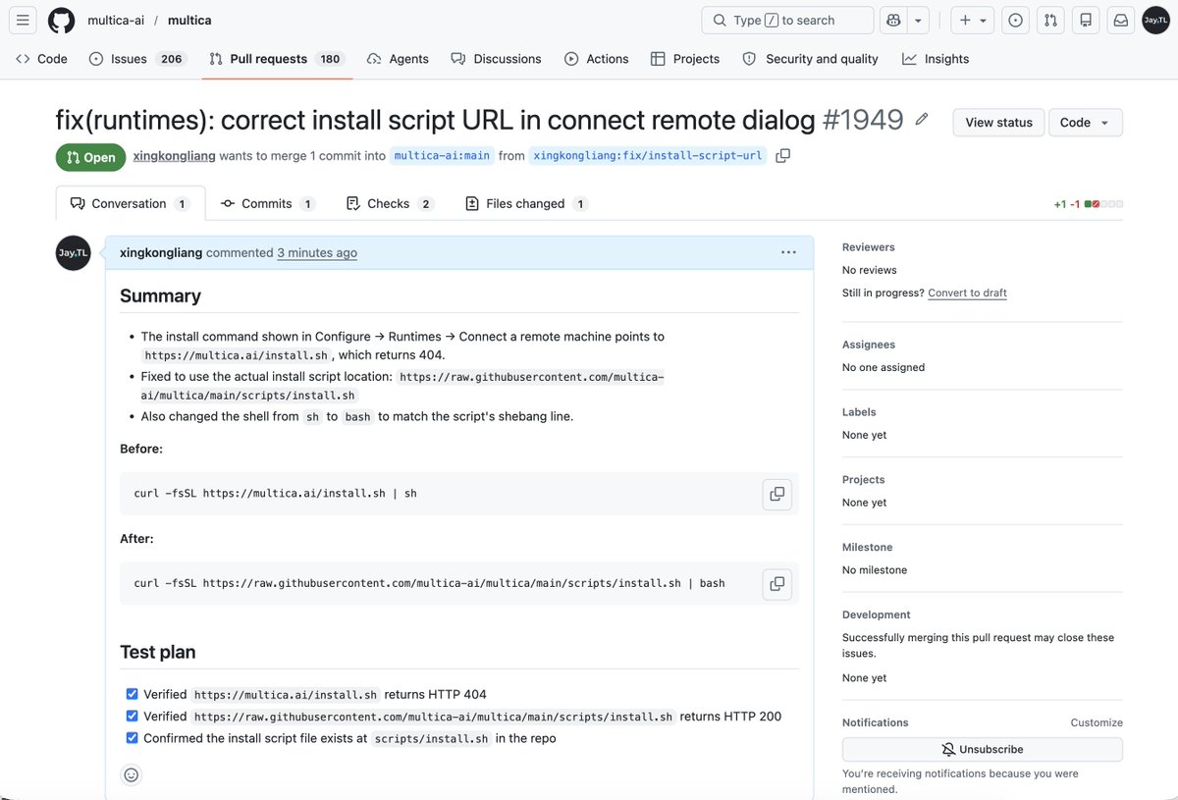The height and width of the screenshot is (800, 1178).
Task: Open the Agents repo tab
Action: [x=398, y=59]
